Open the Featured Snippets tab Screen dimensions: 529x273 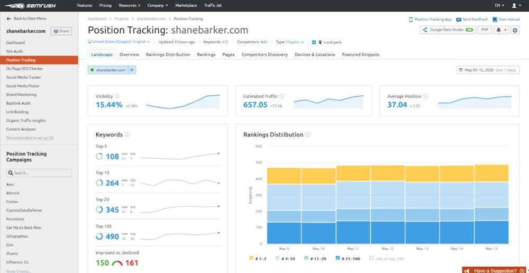coord(361,54)
